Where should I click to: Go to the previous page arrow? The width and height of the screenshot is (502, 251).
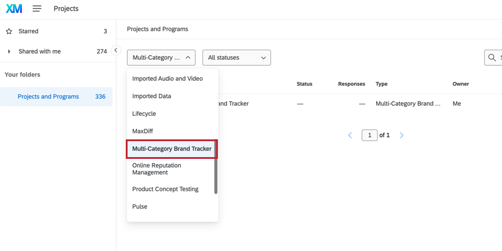(x=350, y=135)
